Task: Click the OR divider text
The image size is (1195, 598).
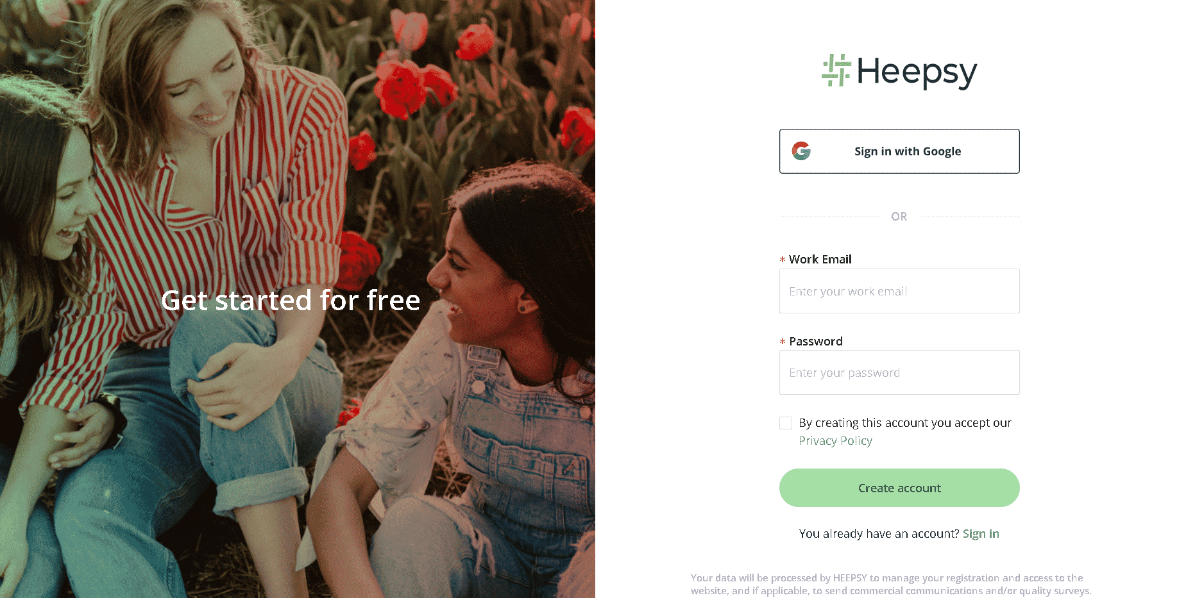Action: 899,217
